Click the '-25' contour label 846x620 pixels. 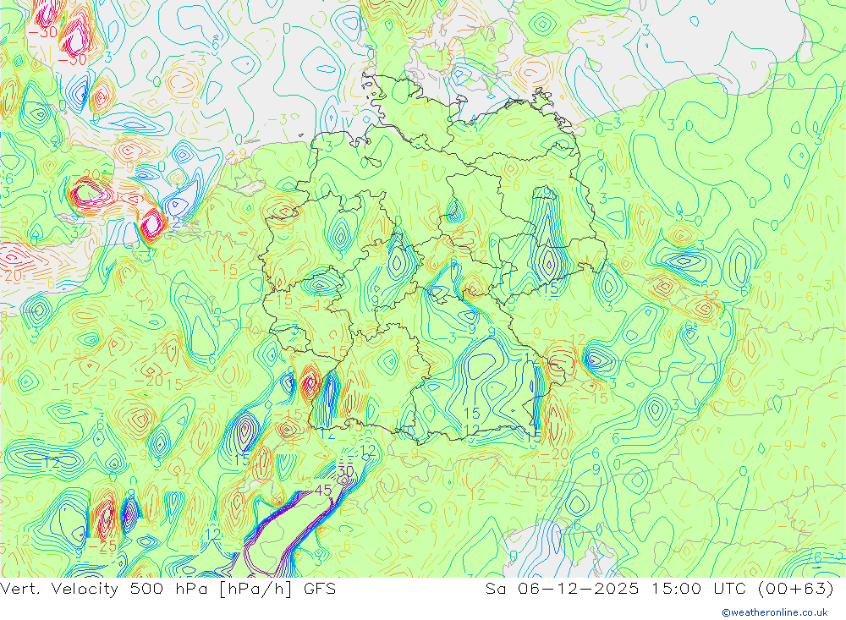(102, 546)
